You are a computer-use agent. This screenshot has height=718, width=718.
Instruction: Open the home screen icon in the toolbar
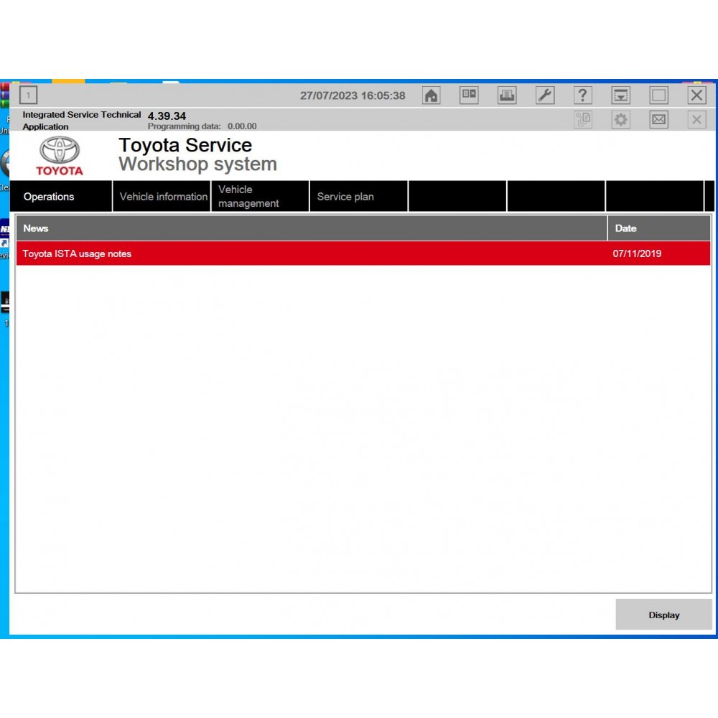(431, 95)
